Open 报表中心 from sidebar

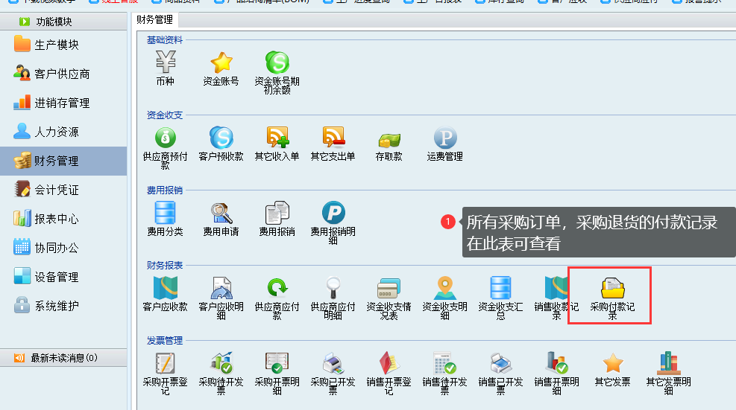pyautogui.click(x=56, y=219)
